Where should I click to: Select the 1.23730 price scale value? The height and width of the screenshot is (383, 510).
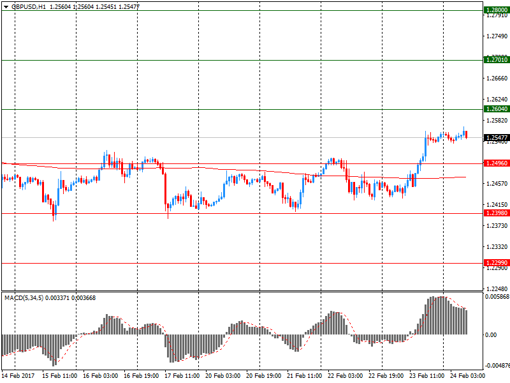[x=497, y=226]
